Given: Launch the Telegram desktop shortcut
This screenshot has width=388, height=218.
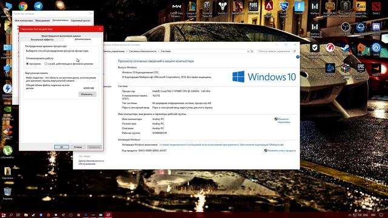Looking at the screenshot, I should pos(38,5).
